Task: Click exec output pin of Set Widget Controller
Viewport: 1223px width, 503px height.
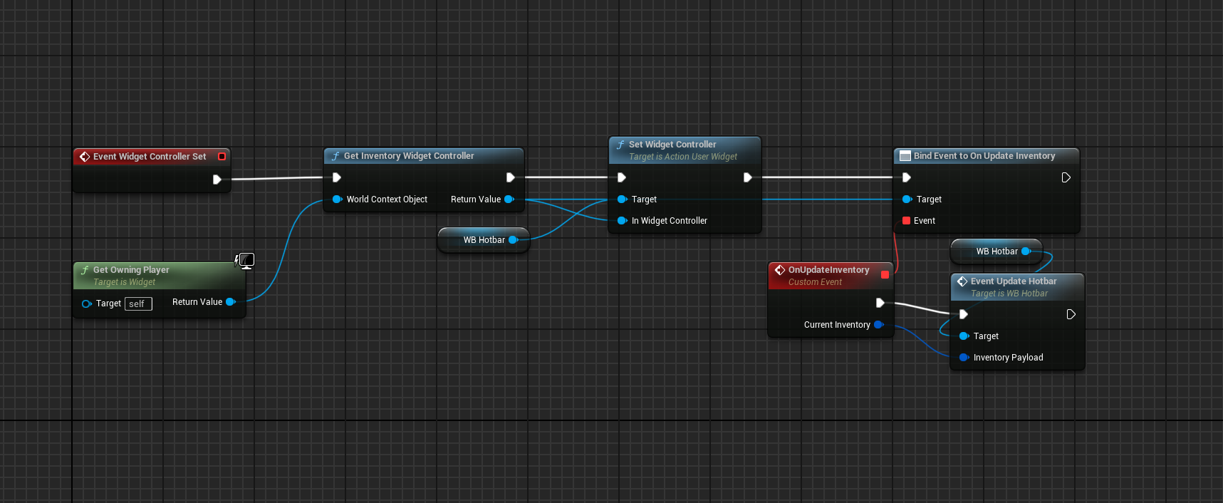Action: [x=747, y=177]
